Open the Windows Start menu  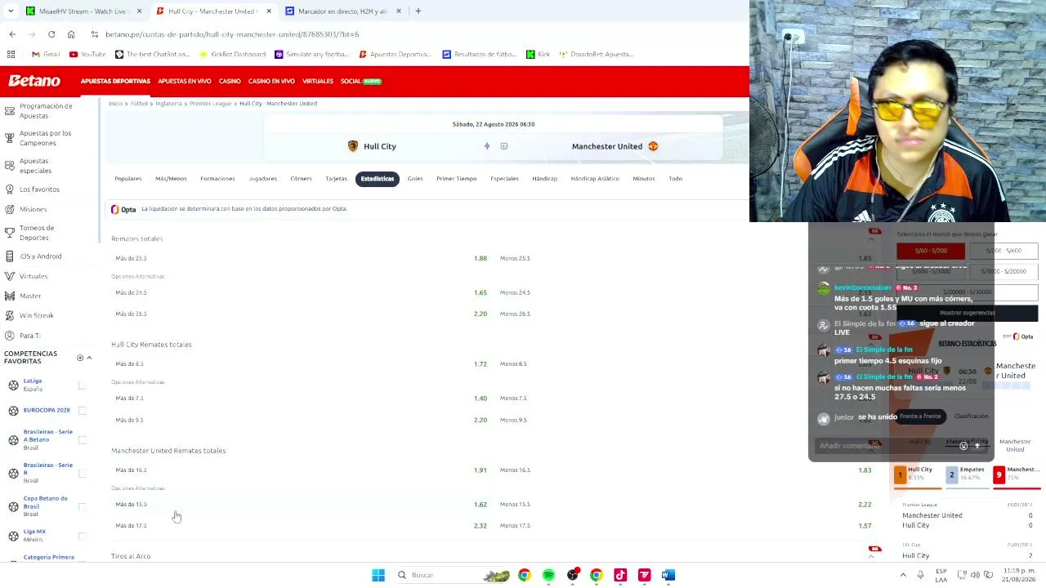click(x=378, y=575)
